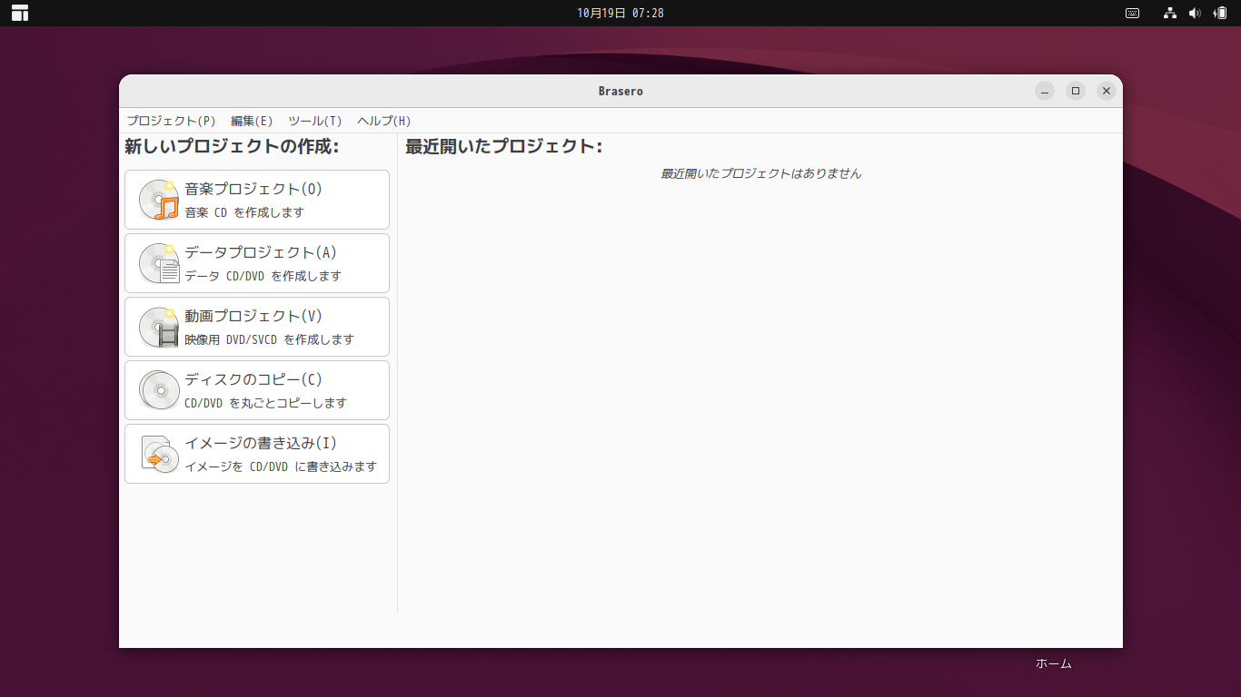The width and height of the screenshot is (1241, 697).
Task: Create a データプロジェクト data disc
Action: coord(257,263)
